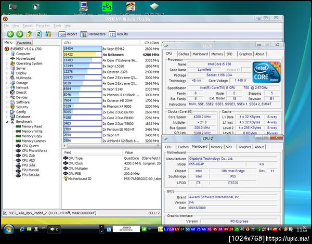The image size is (312, 244).
Task: Open benchmark Parameters from the toolbar
Action: coord(93,34)
